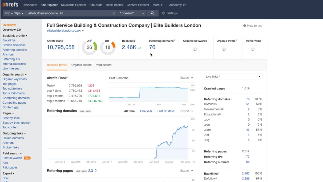Screen dimensions: 323x182
Task: Select All time range for Referring domains
Action: point(129,111)
